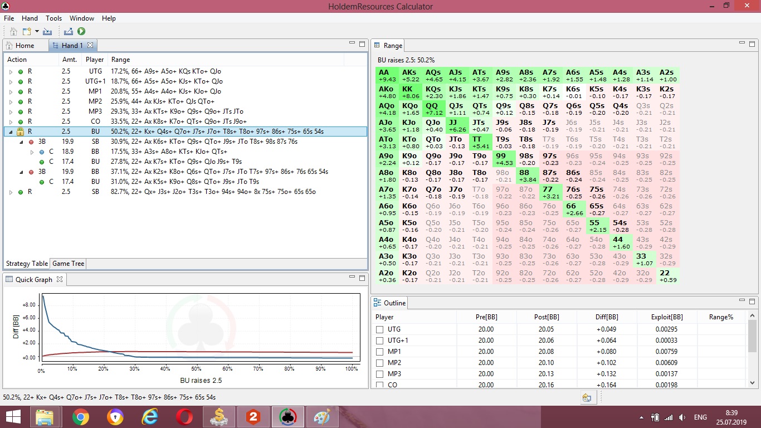Expand the MP1 raise row
Image resolution: width=761 pixels, height=428 pixels.
(11, 92)
